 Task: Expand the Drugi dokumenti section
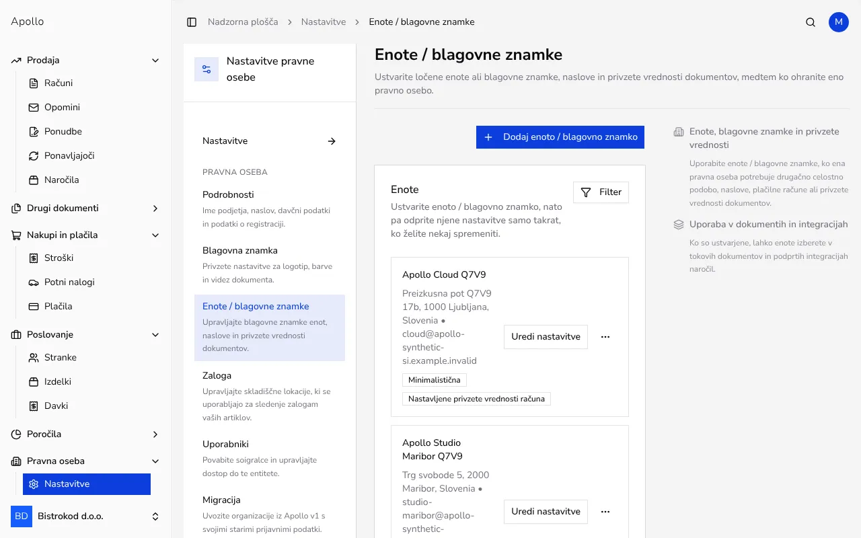click(x=86, y=208)
